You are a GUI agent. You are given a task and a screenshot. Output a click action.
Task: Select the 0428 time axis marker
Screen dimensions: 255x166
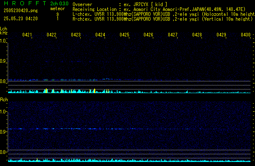point(197,35)
